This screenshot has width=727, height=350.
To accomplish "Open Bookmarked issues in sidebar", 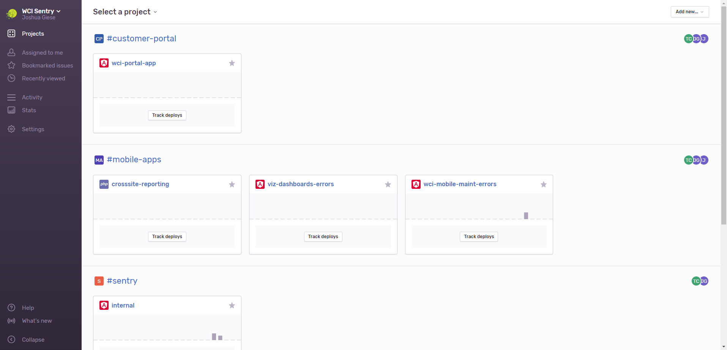I will pyautogui.click(x=47, y=66).
